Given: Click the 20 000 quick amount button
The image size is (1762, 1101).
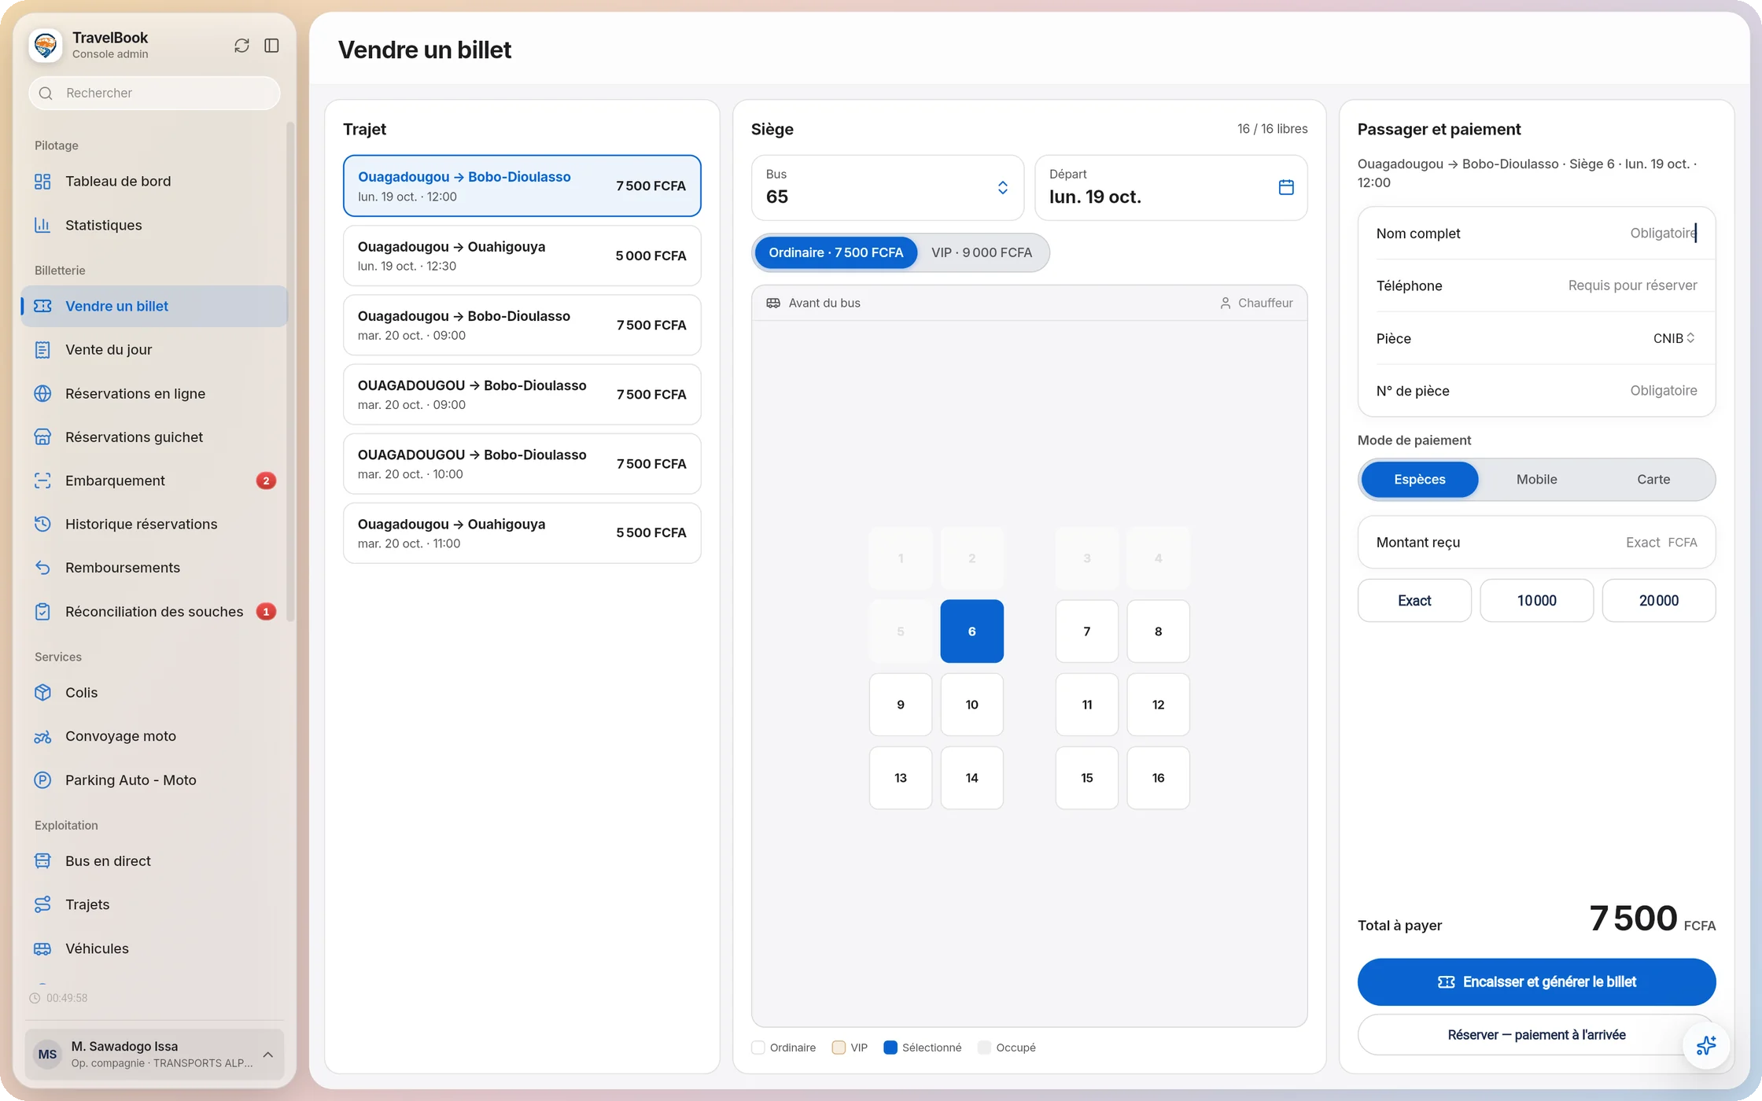Looking at the screenshot, I should click(x=1659, y=600).
